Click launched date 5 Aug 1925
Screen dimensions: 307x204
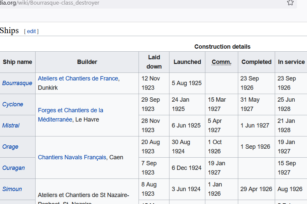point(187,83)
